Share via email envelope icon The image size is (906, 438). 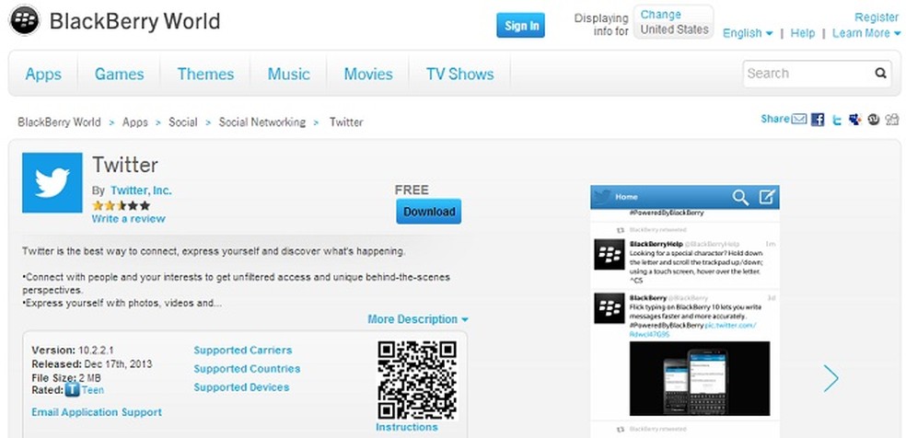tap(798, 119)
